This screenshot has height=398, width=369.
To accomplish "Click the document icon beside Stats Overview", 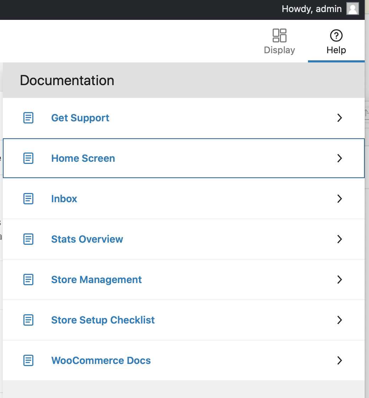I will pyautogui.click(x=28, y=239).
